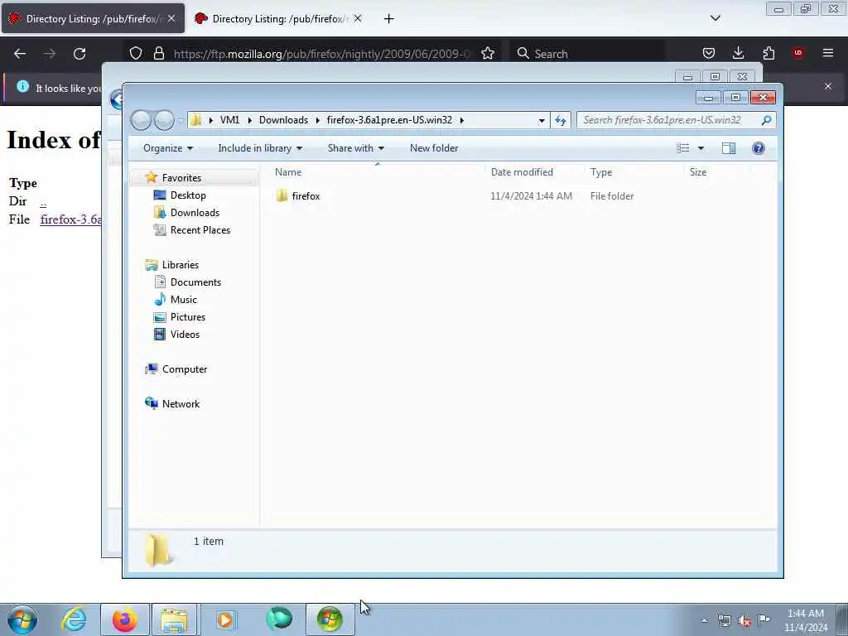Viewport: 848px width, 636px height.
Task: Open Explorer help icon
Action: point(759,148)
